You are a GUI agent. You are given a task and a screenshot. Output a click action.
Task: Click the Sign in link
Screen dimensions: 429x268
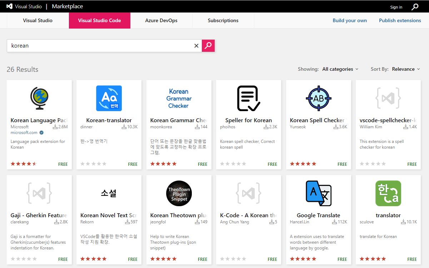click(396, 7)
